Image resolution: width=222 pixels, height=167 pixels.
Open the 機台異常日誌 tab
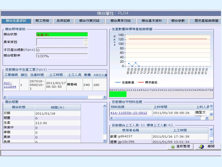[121, 21]
